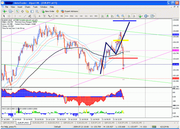180x129 pixels.
Task: Expand the Periods clock dropdown arrow
Action: (148, 16)
